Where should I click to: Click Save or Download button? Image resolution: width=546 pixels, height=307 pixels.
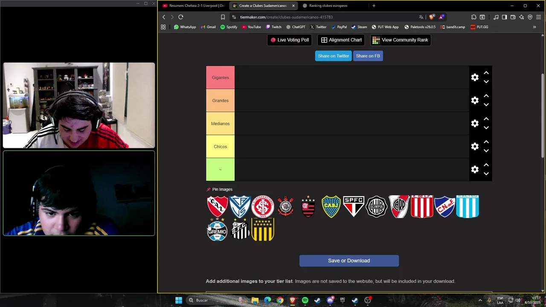tap(349, 261)
